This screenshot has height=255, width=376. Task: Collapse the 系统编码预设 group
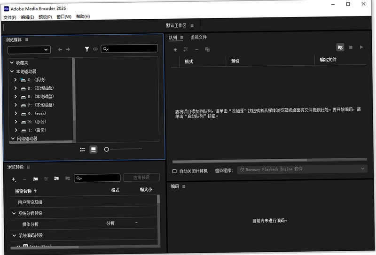coord(14,236)
